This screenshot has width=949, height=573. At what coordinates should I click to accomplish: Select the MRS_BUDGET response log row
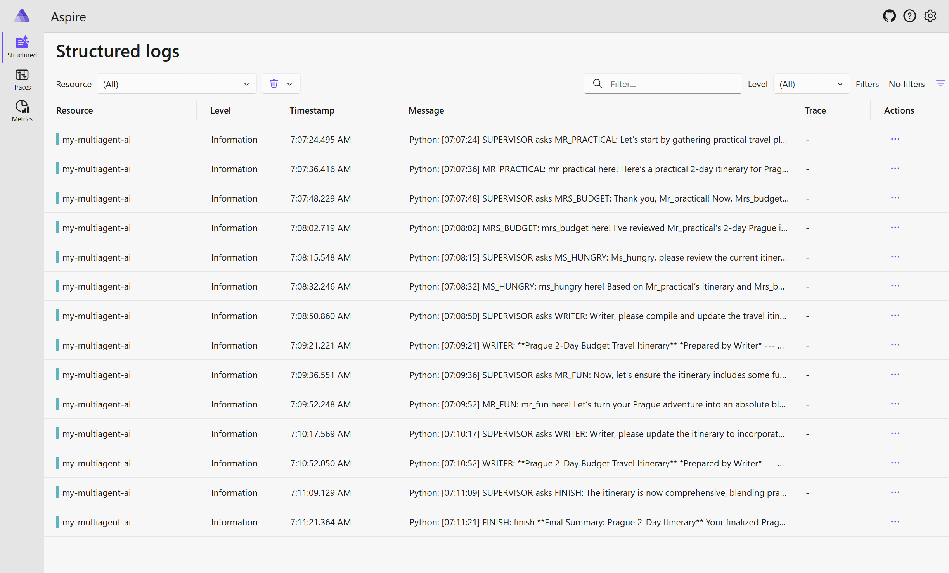pyautogui.click(x=497, y=228)
